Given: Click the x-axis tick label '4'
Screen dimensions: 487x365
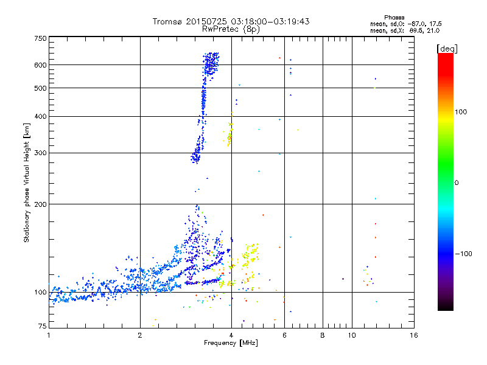Looking at the screenshot, I should [x=231, y=335].
